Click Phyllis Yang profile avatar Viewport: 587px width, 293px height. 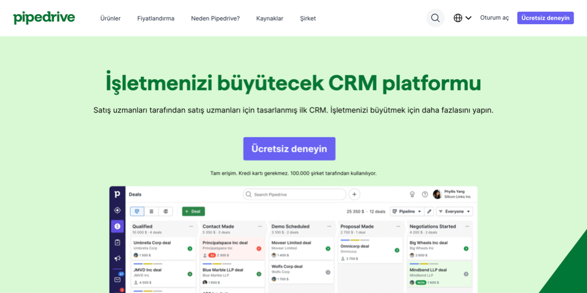[x=437, y=195]
